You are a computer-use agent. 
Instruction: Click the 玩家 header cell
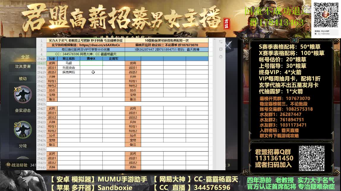click(x=52, y=59)
